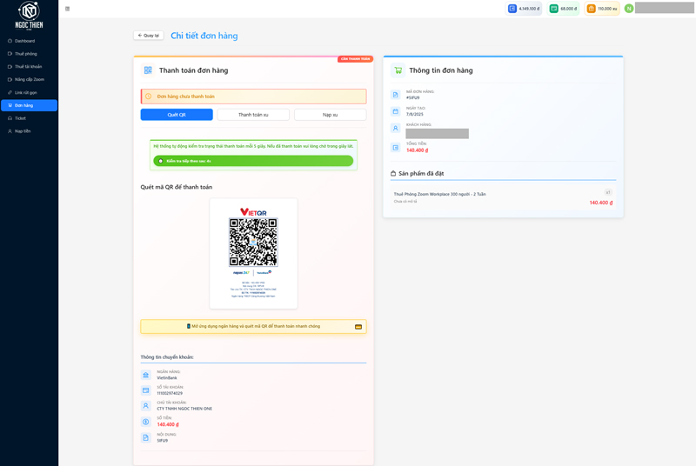Switch to the Nạp xu tab
696x466 pixels.
pos(331,115)
